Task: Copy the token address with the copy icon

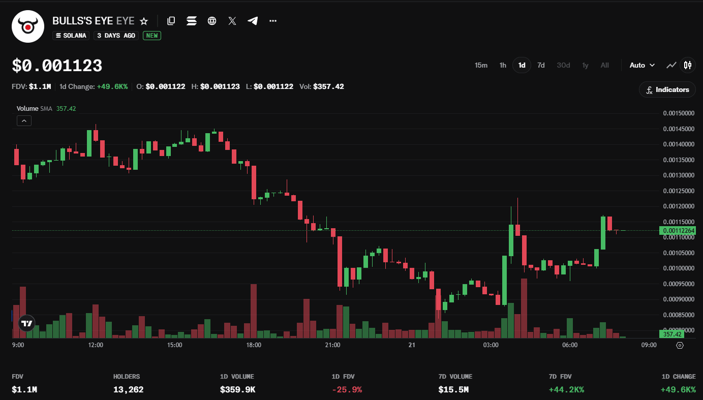Action: [171, 21]
